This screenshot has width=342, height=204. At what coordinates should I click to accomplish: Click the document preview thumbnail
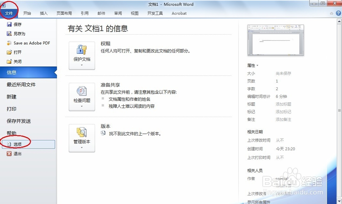tap(276, 40)
